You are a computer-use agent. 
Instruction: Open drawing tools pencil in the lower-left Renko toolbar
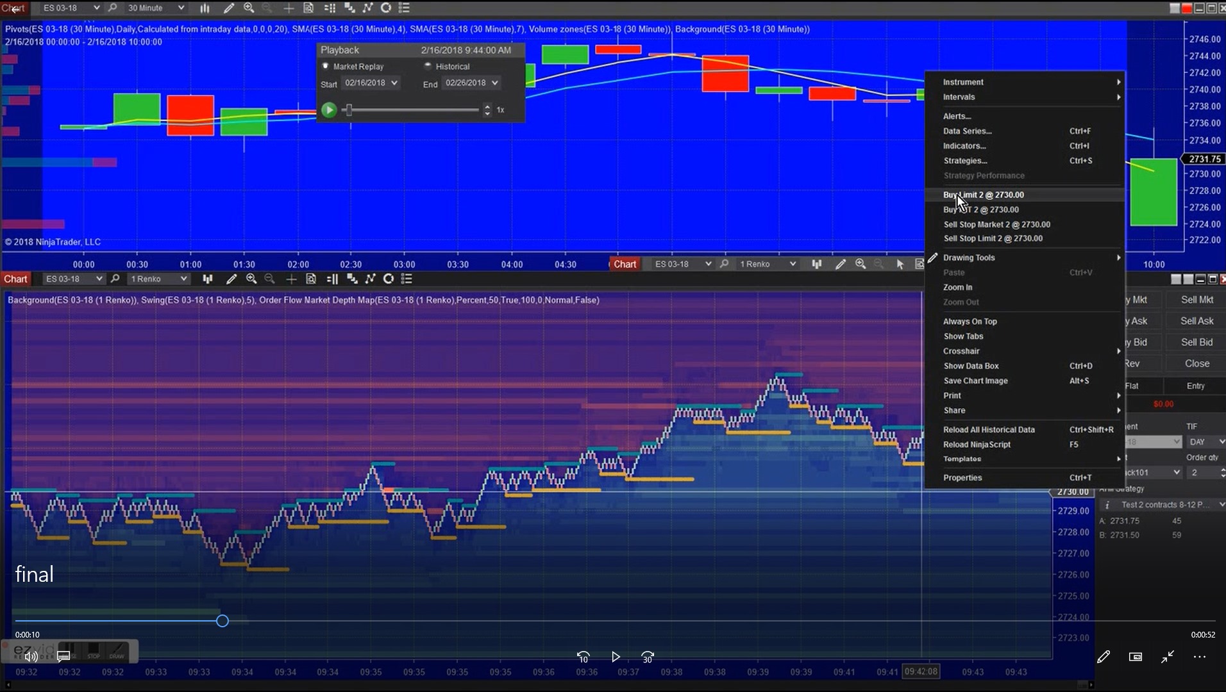click(x=231, y=279)
